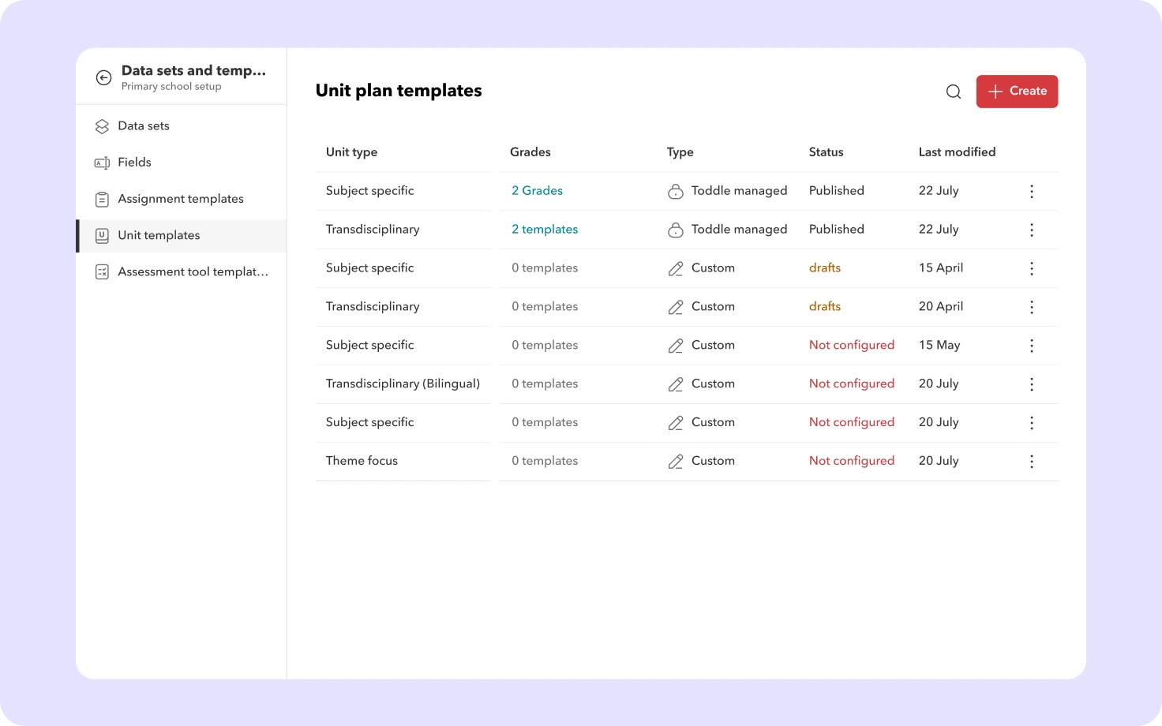The height and width of the screenshot is (726, 1162).
Task: Click the Grades column header
Action: 530,152
